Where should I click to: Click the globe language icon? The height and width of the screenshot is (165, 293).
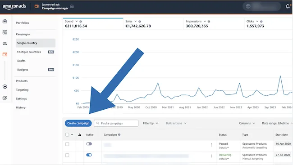point(248,6)
